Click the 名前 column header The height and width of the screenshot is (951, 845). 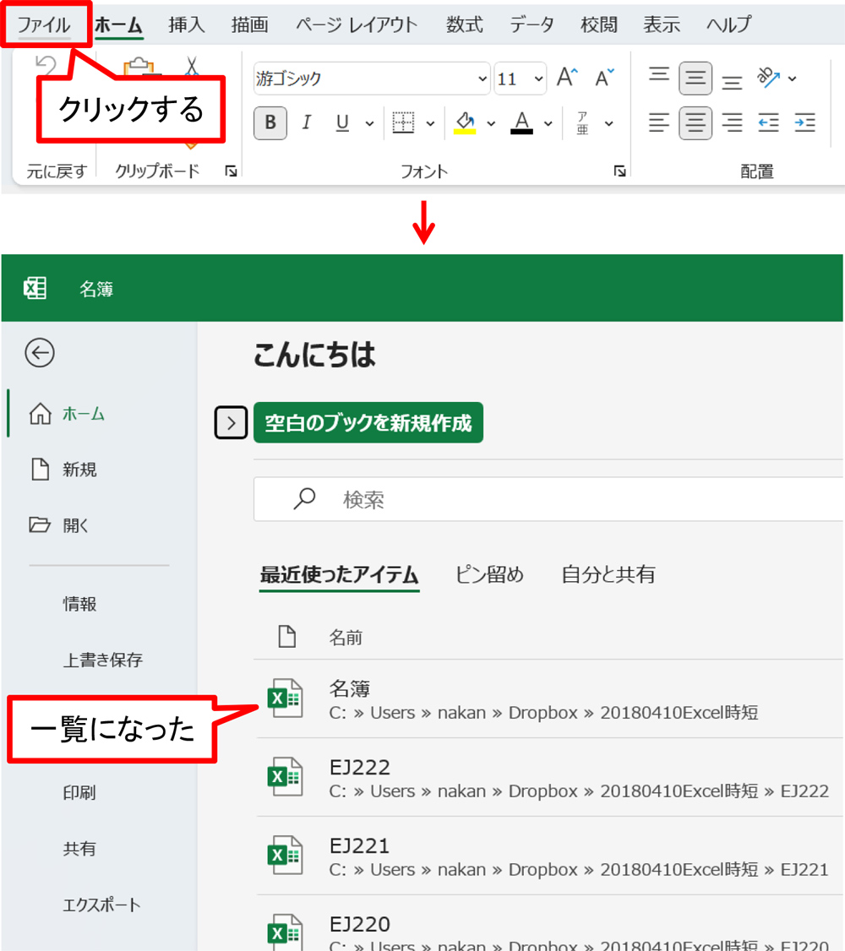pyautogui.click(x=346, y=638)
